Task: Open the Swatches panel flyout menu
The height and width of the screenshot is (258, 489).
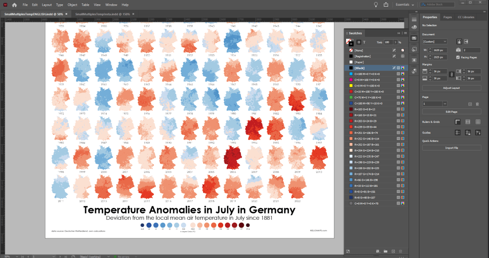Action: [405, 33]
